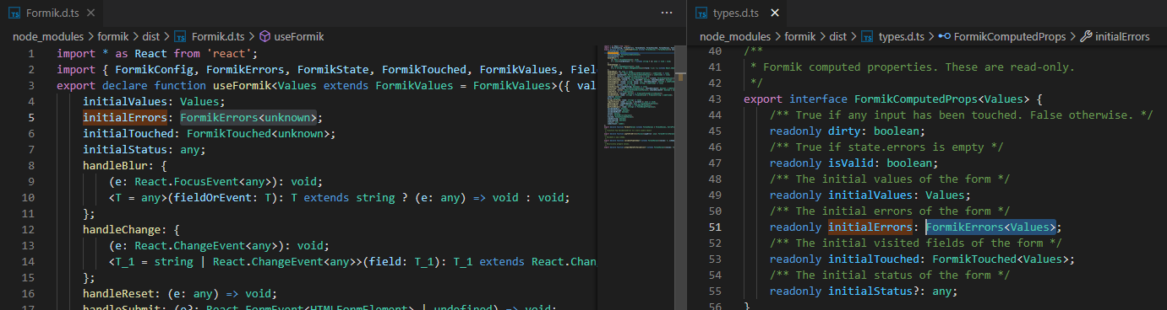Click line number 5 in left editor
Screen dimensions: 1167x310
click(x=30, y=117)
